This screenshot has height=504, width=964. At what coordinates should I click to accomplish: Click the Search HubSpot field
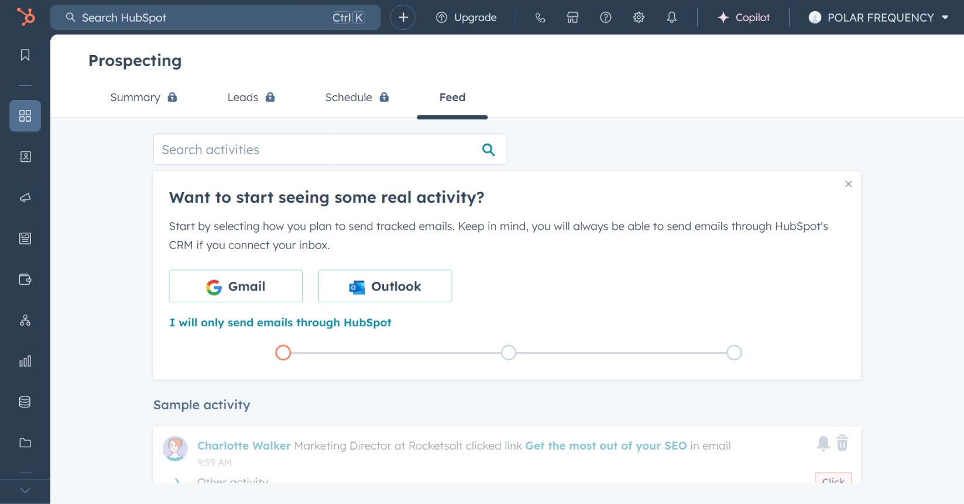215,18
